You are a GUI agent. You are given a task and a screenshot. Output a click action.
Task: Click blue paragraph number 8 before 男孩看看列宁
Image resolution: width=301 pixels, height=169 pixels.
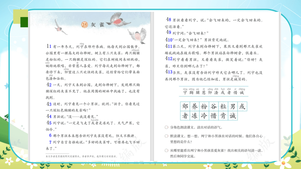170,20
